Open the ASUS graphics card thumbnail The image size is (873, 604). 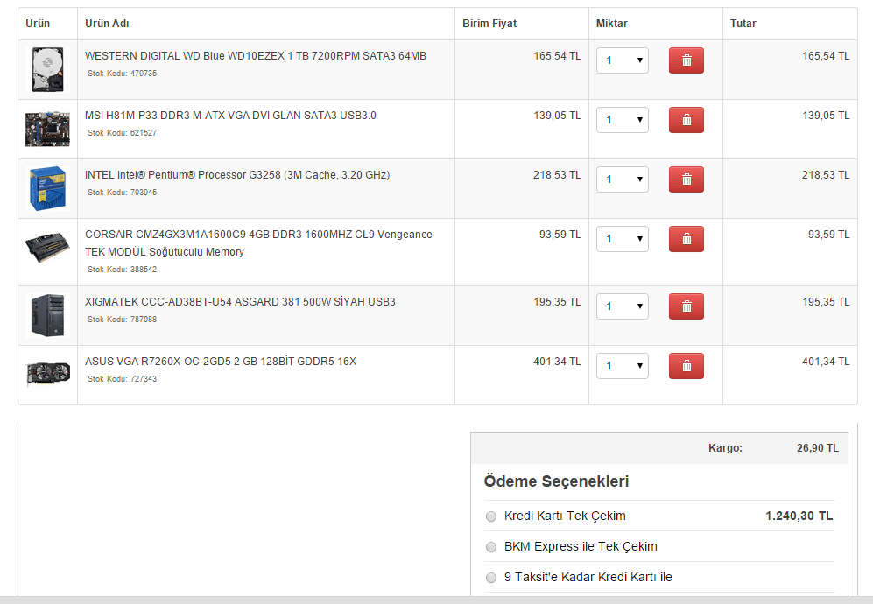(x=47, y=374)
